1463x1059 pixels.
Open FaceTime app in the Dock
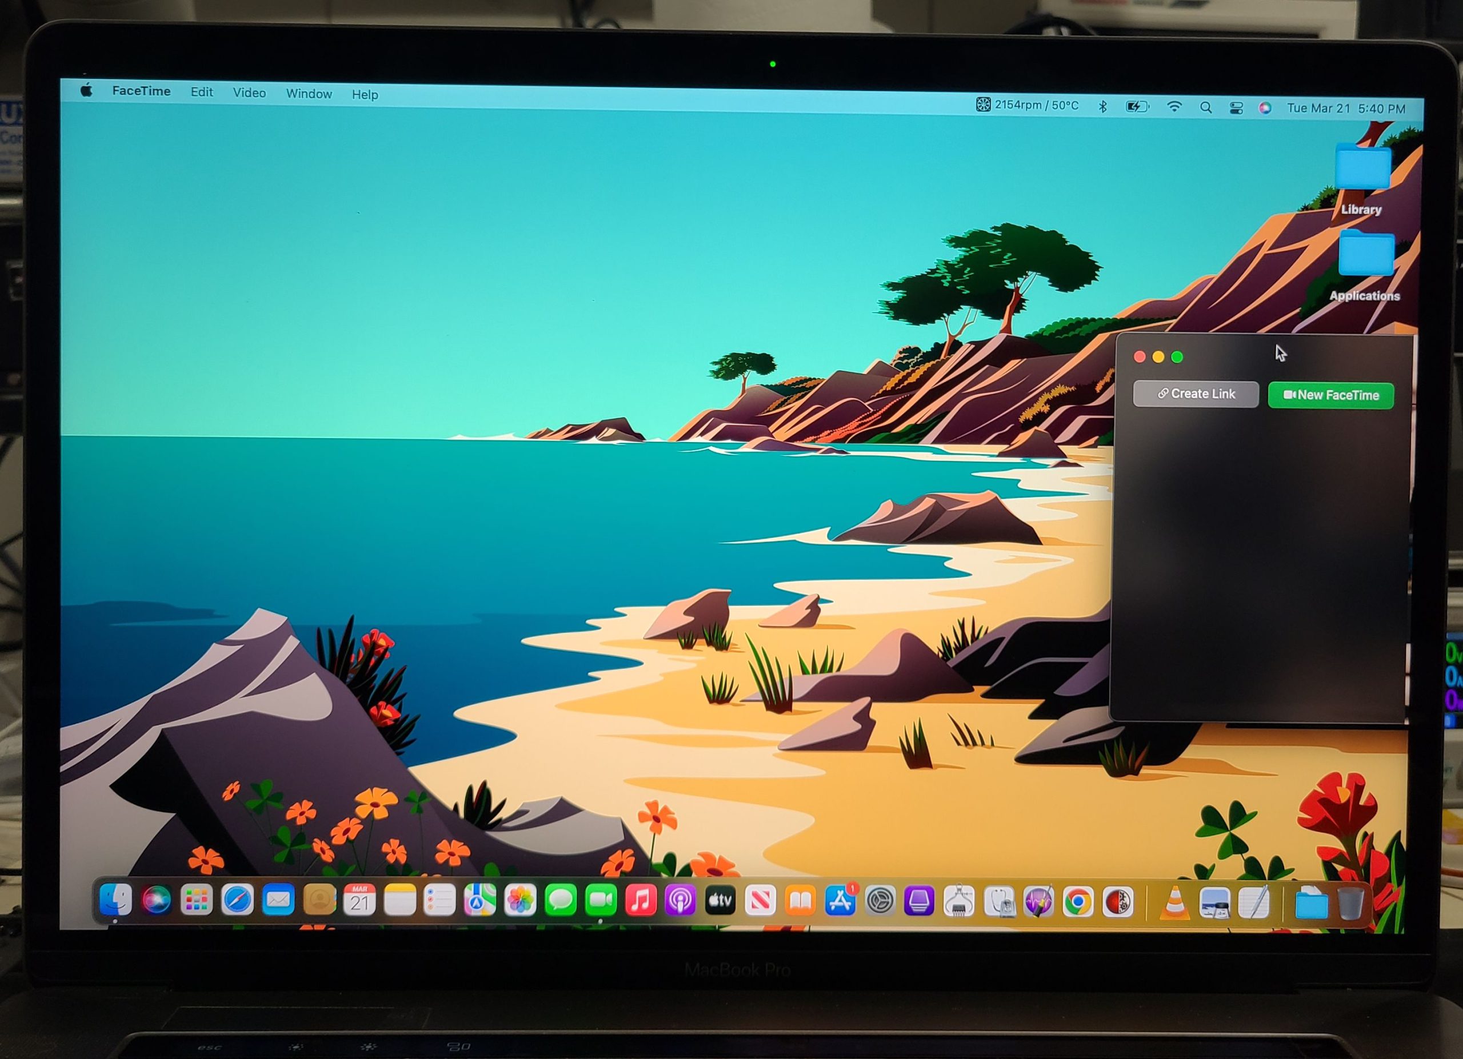[601, 900]
